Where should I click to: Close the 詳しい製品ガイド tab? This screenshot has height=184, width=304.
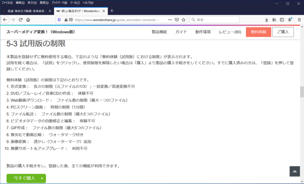(104, 11)
